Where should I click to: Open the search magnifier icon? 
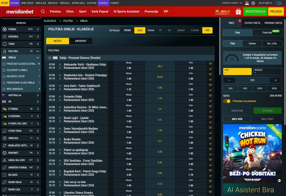(43, 11)
